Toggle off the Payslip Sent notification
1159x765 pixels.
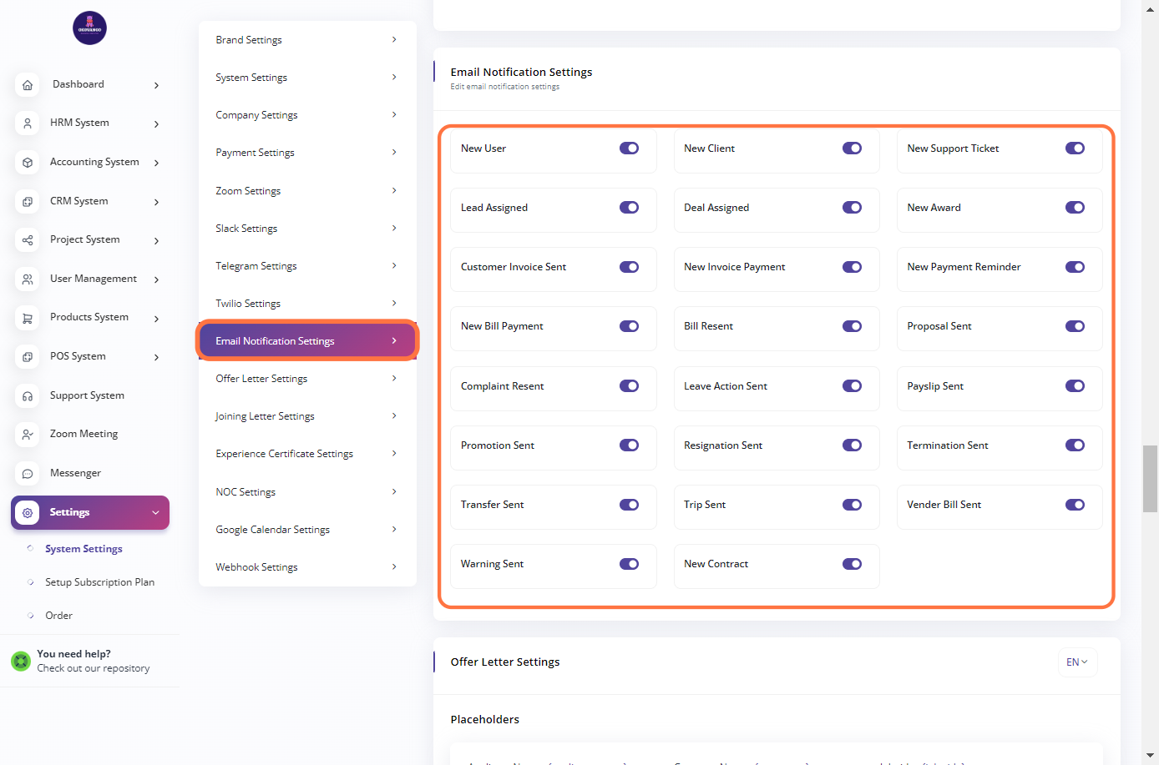[1075, 386]
